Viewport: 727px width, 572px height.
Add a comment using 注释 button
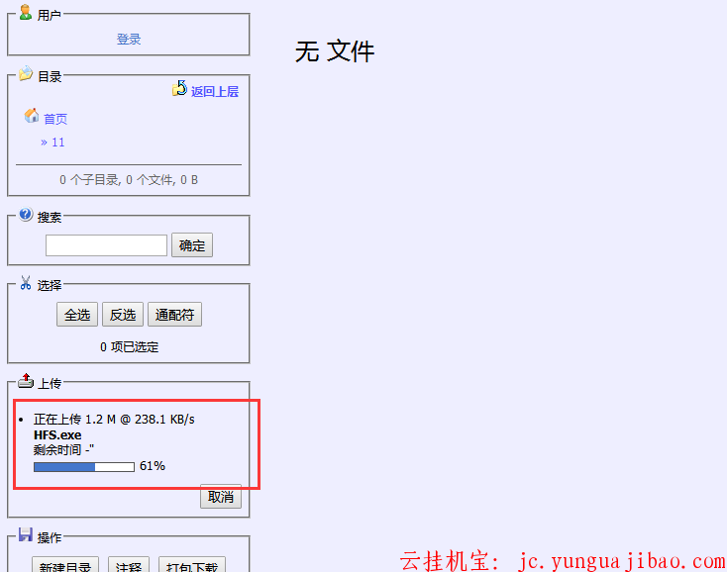click(x=128, y=566)
